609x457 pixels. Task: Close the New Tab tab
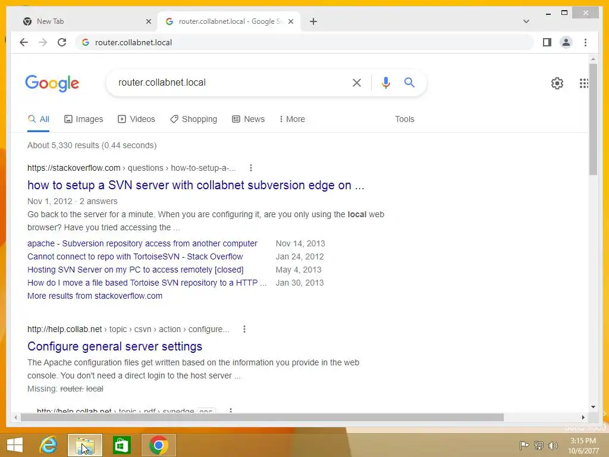pos(148,21)
